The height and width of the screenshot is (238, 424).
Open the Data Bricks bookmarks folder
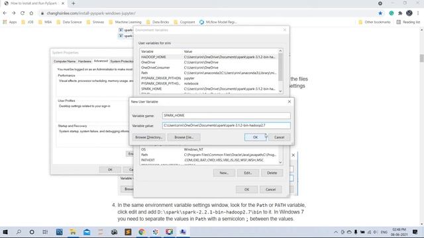tap(158, 22)
